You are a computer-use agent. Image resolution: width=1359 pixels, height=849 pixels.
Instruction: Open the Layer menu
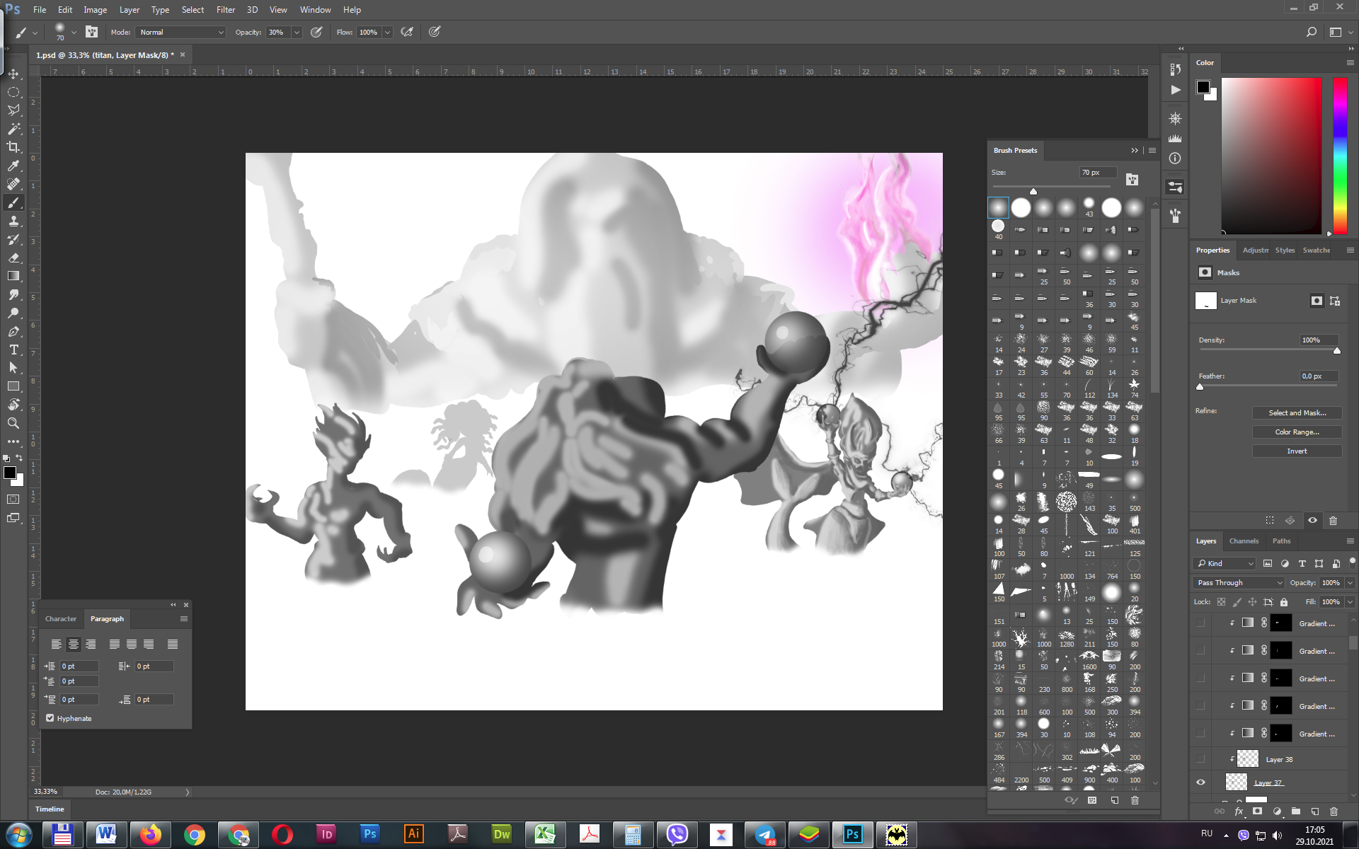point(129,10)
